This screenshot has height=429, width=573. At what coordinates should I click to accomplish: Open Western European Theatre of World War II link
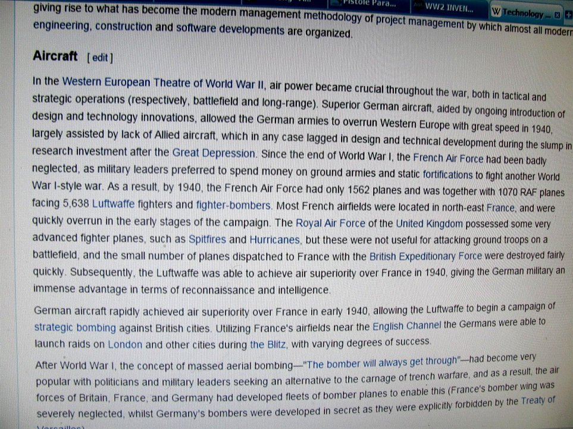(162, 83)
